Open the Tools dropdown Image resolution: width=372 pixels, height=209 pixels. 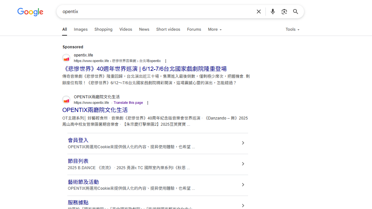click(x=292, y=29)
